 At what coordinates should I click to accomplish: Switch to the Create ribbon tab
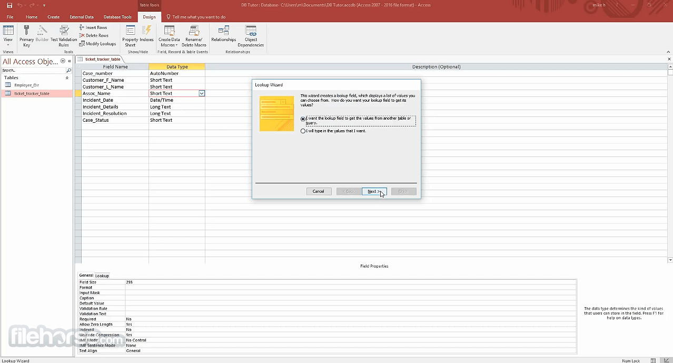click(54, 17)
